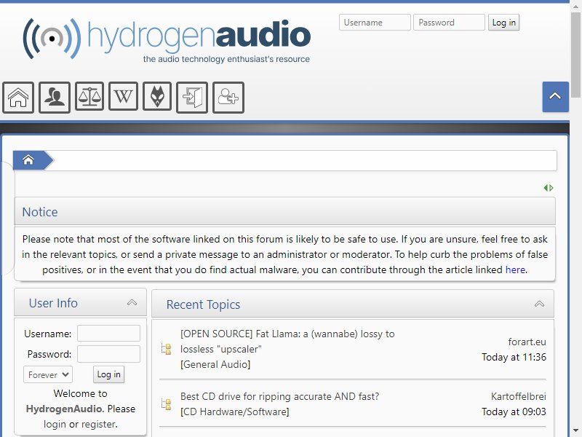
Task: Click the Register add-user icon
Action: [x=228, y=98]
